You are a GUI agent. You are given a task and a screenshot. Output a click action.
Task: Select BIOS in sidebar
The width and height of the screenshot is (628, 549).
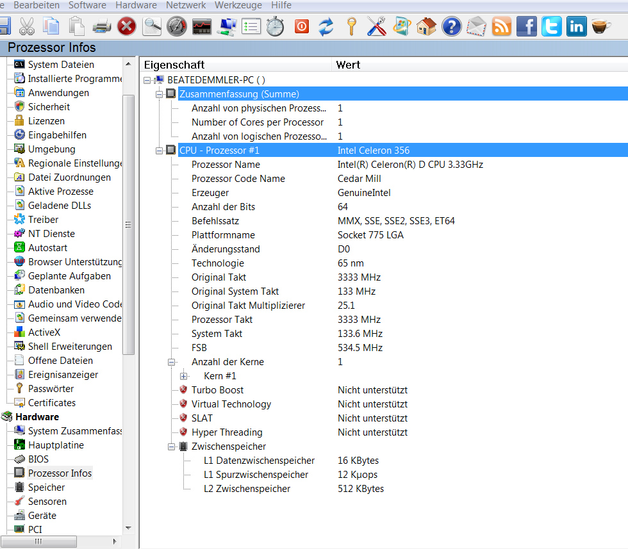click(x=38, y=459)
